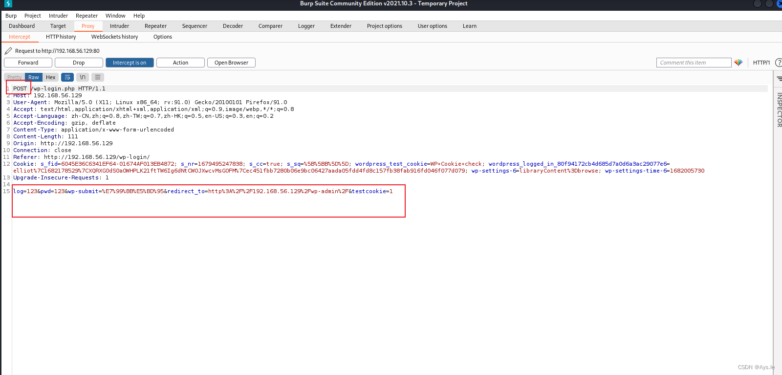Open the User options tab

433,26
